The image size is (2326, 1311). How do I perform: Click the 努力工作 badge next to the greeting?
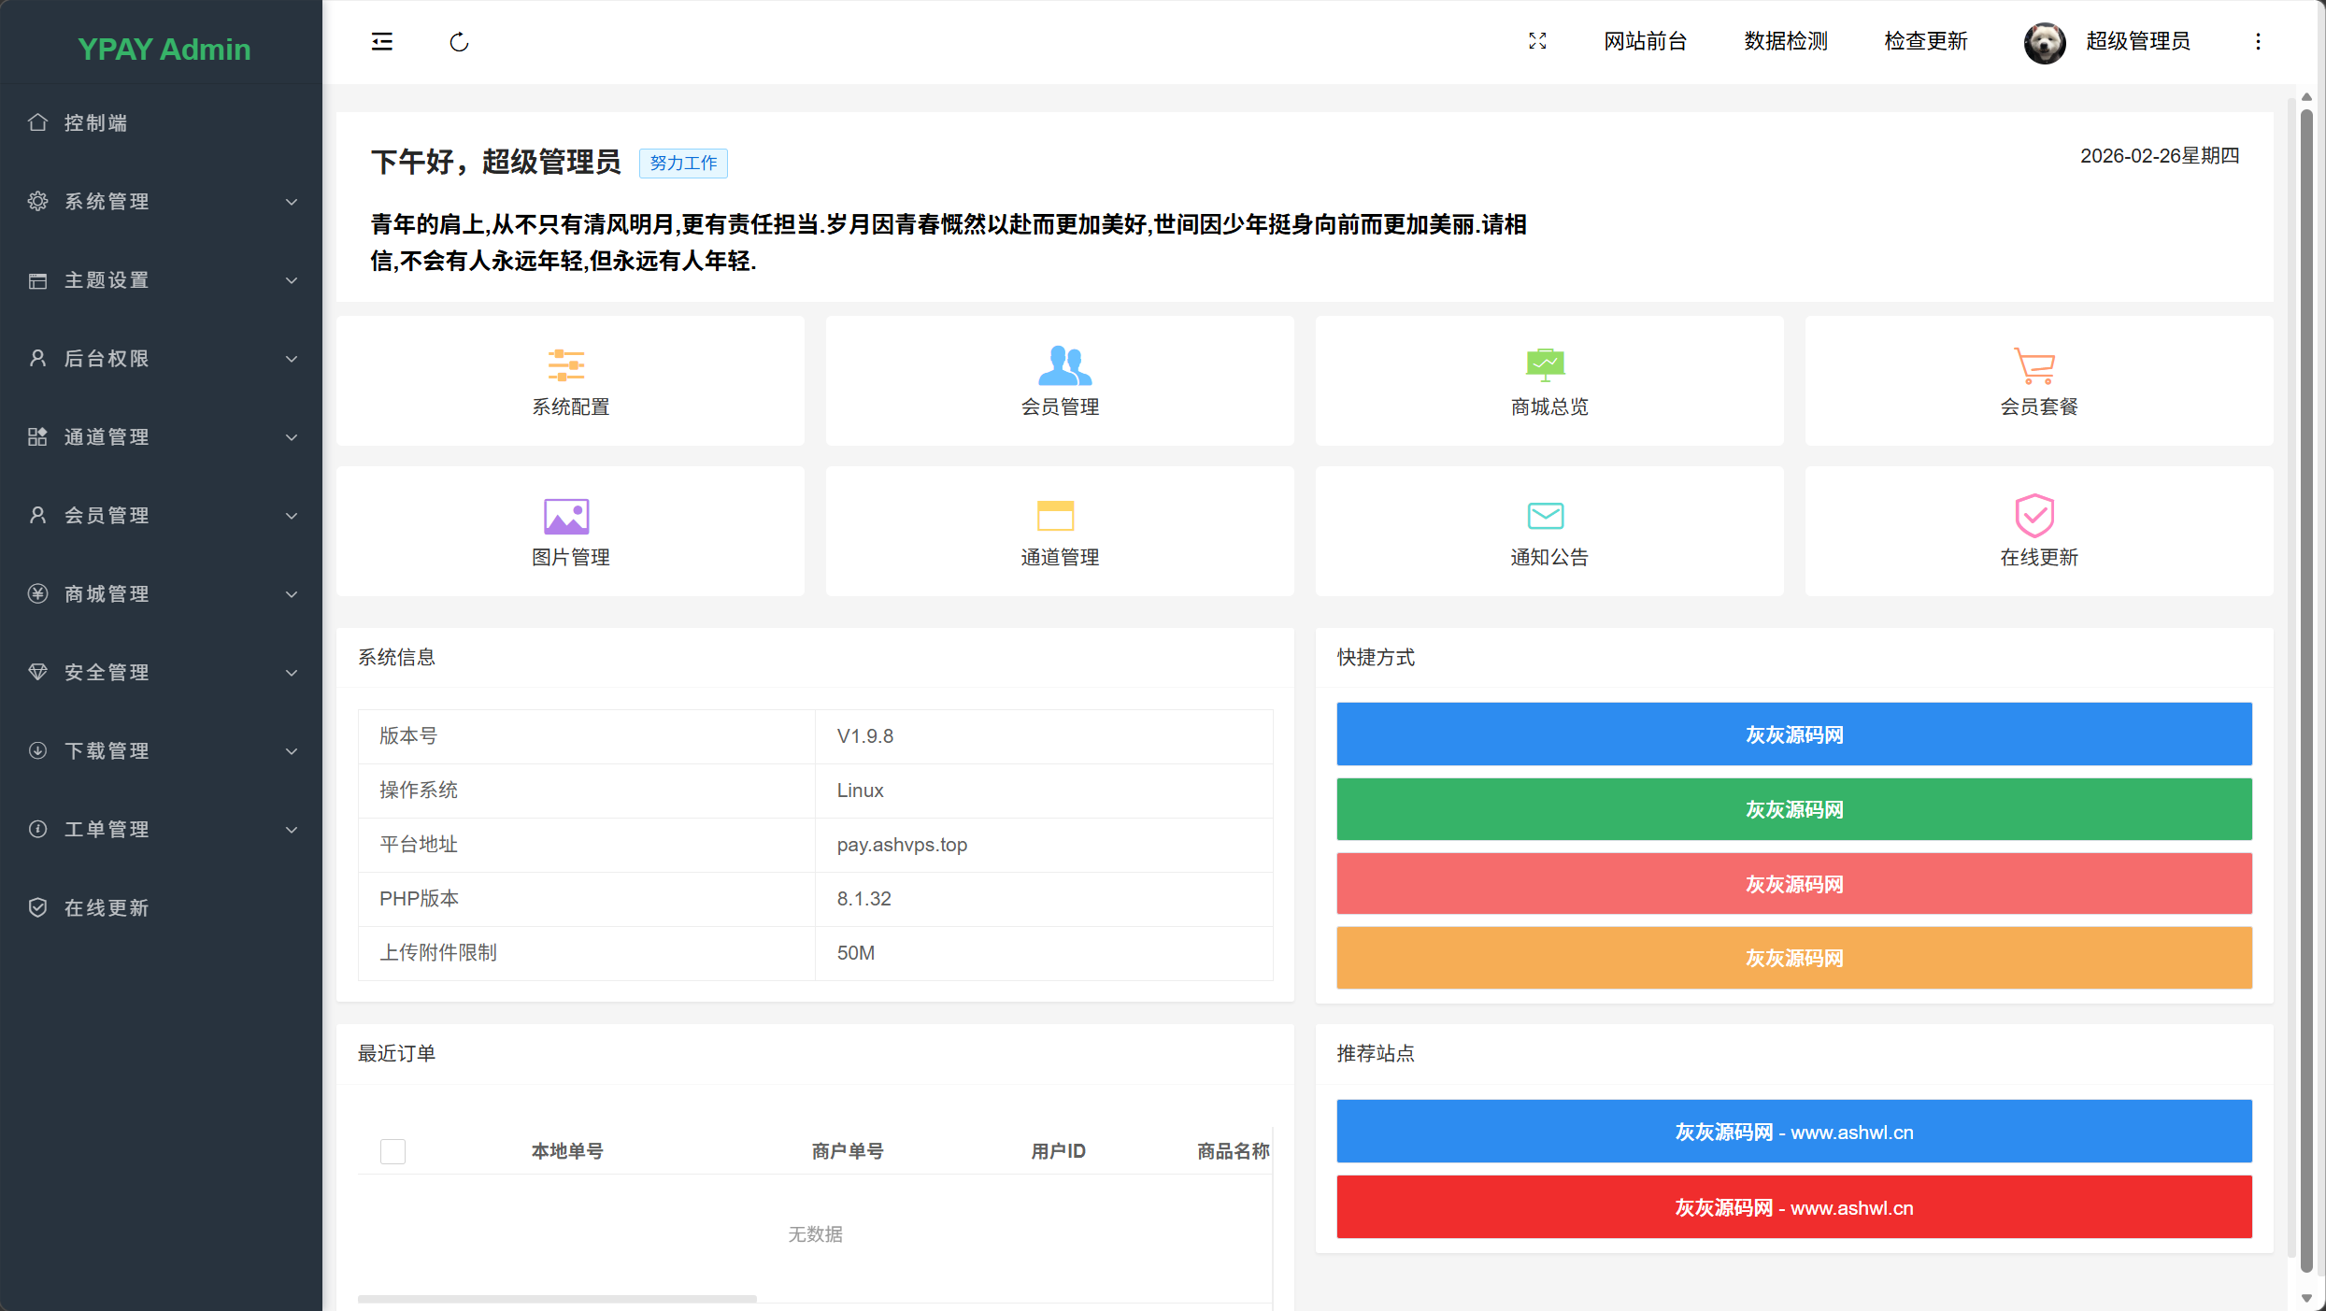[682, 163]
